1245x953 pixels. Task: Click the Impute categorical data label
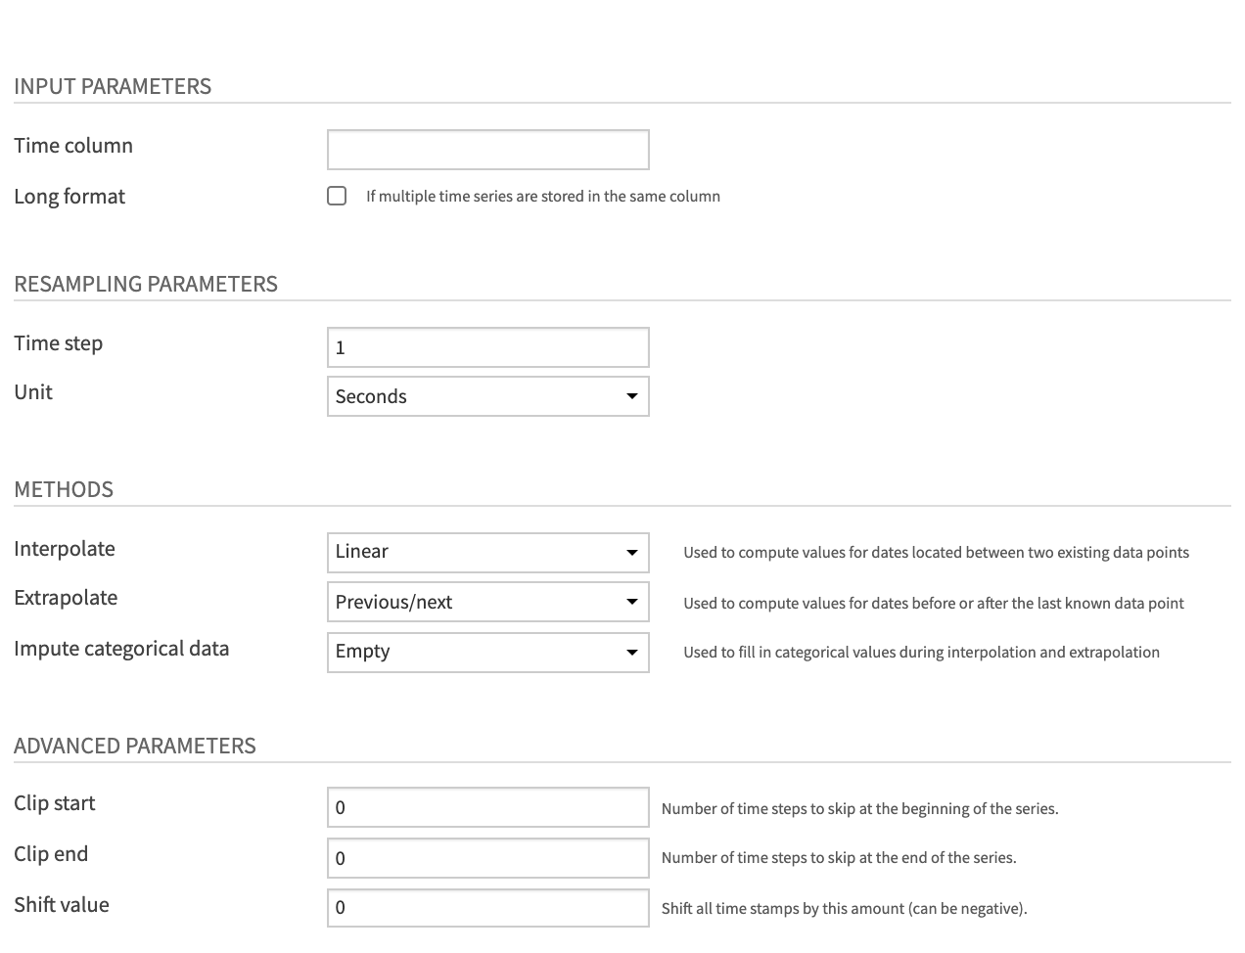(x=121, y=649)
